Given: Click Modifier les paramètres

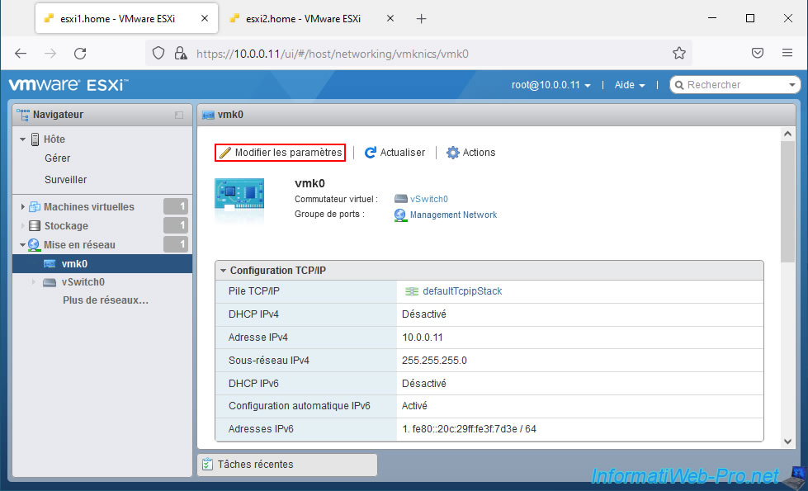Looking at the screenshot, I should 281,153.
